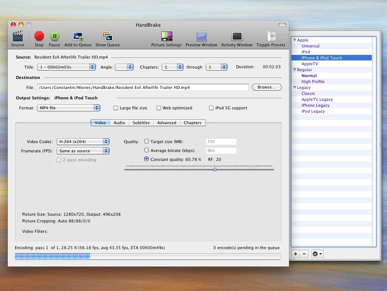Open the Format dropdown

[x=68, y=108]
